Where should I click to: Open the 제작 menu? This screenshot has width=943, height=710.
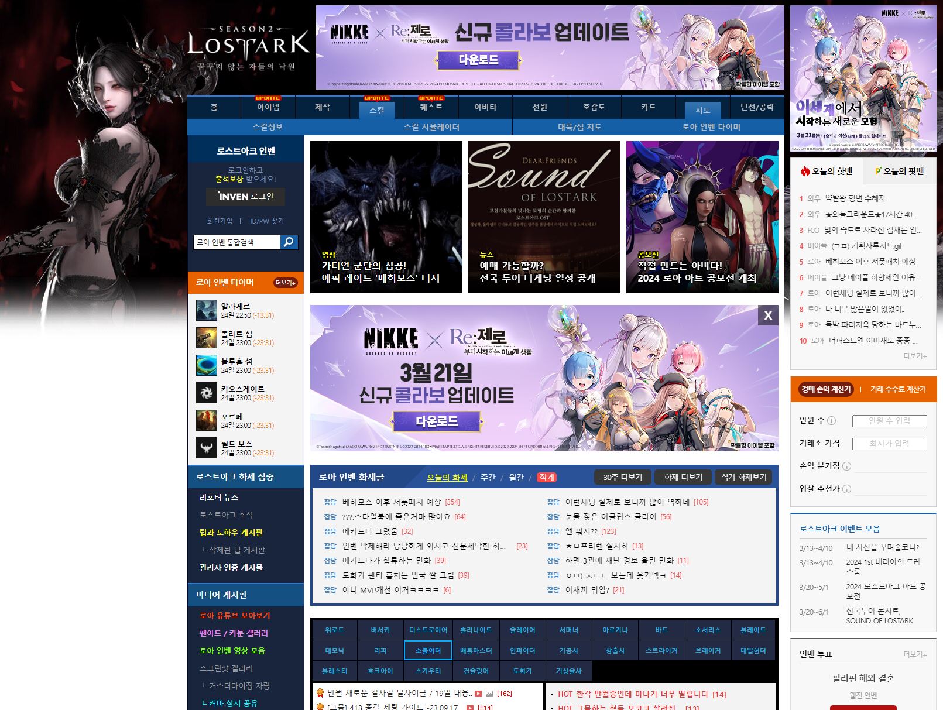[323, 107]
